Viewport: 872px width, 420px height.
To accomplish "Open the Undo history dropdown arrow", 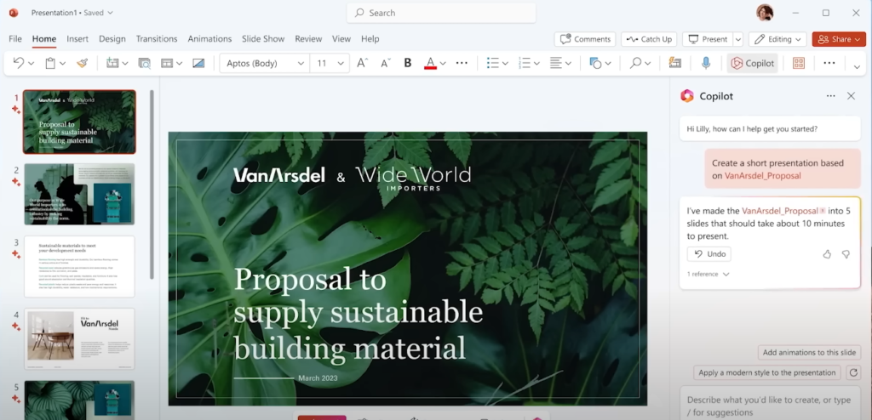I will [32, 64].
